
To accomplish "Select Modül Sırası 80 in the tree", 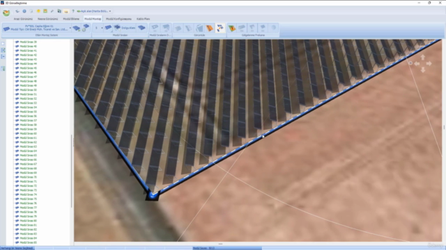I will (28, 221).
